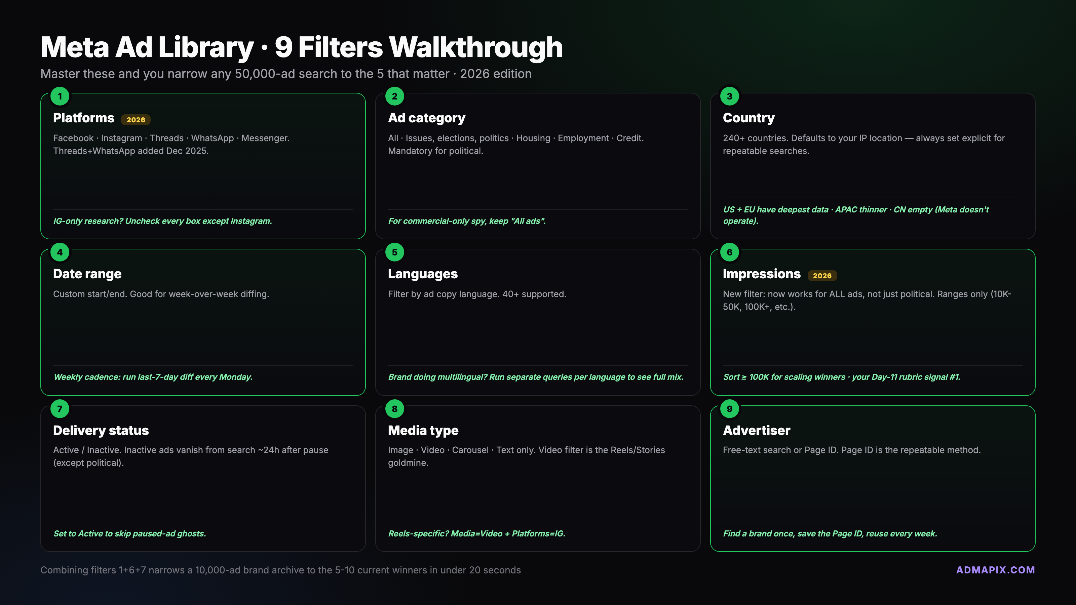Click the "Set to Active" tip text
1076x605 pixels.
click(x=129, y=534)
